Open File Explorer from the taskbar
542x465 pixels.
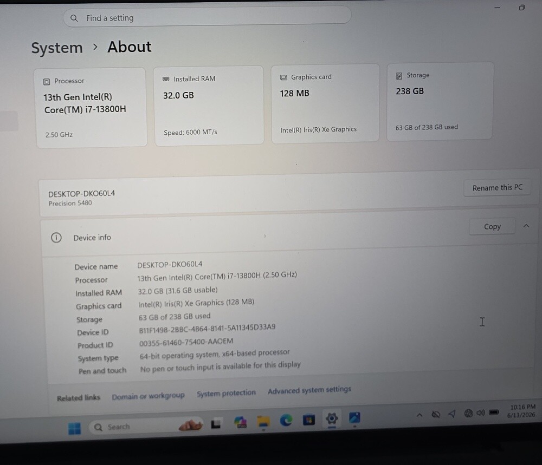[x=263, y=422]
